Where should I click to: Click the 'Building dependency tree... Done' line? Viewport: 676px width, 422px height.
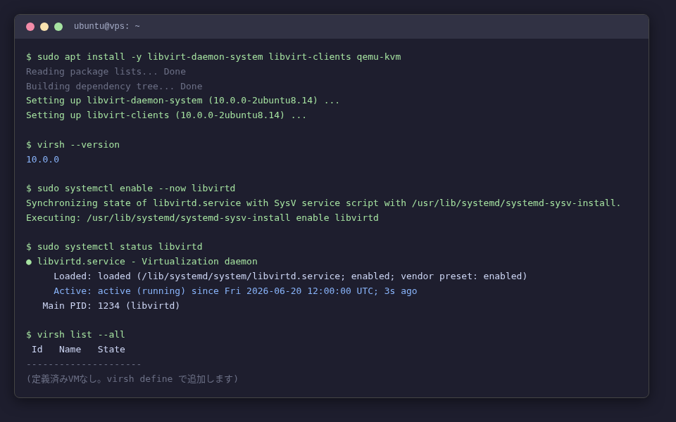[x=114, y=86]
